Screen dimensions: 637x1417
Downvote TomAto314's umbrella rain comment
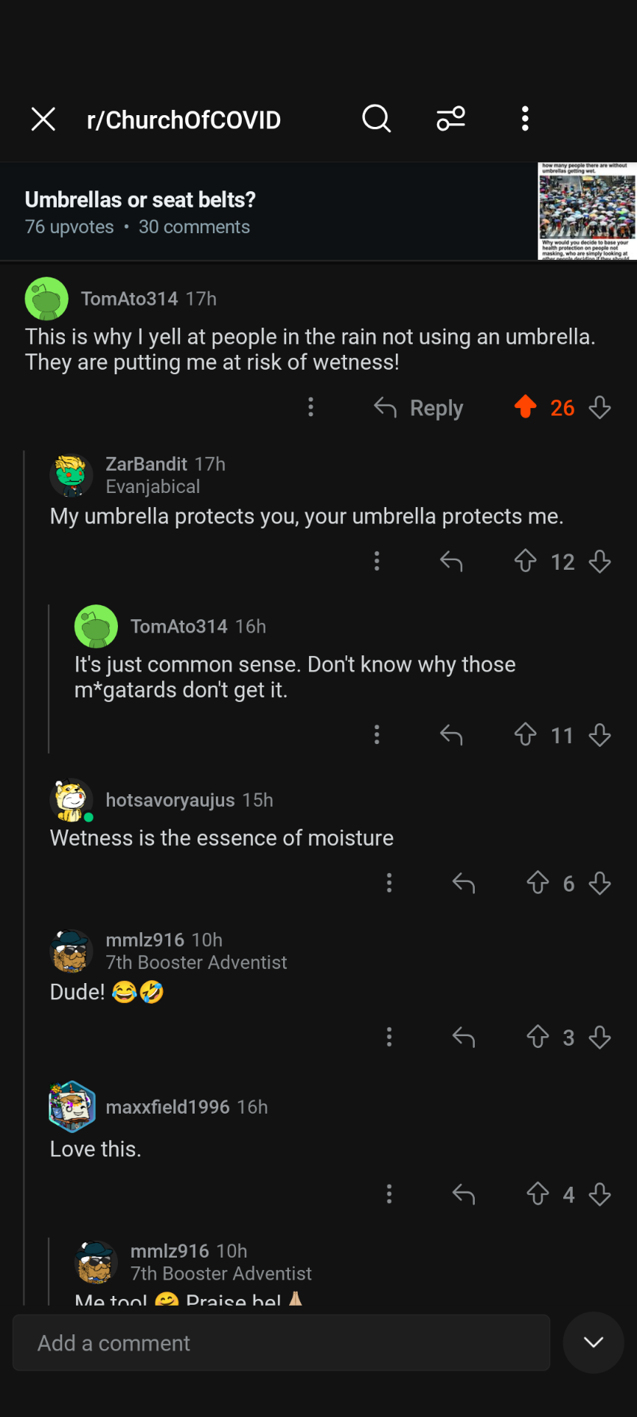coord(600,407)
